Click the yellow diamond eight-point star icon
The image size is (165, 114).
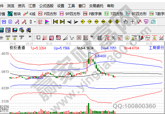[110, 22]
